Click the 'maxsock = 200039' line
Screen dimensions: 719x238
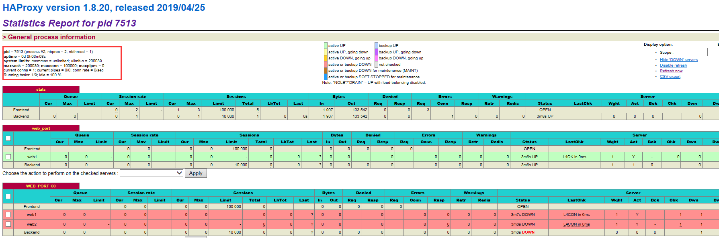tap(54, 66)
